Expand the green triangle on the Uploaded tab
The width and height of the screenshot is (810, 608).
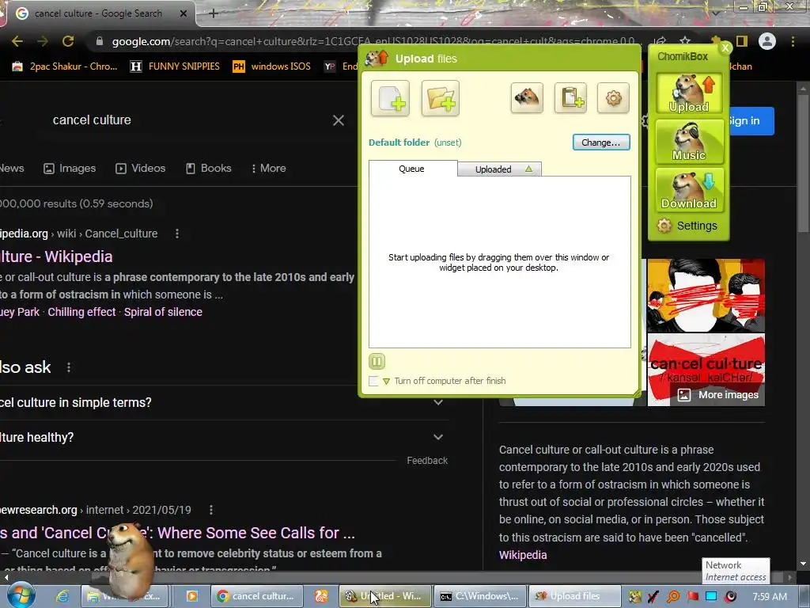click(528, 169)
